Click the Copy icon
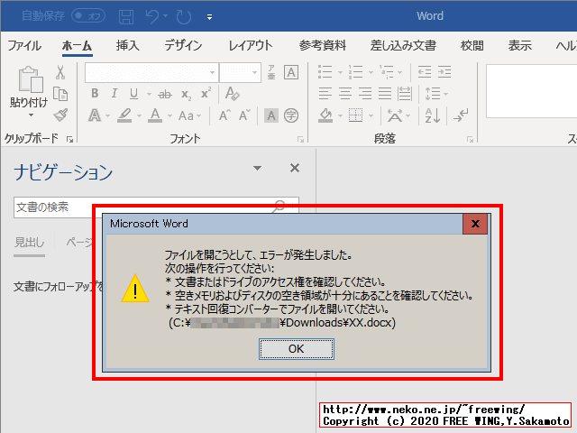 pyautogui.click(x=60, y=94)
